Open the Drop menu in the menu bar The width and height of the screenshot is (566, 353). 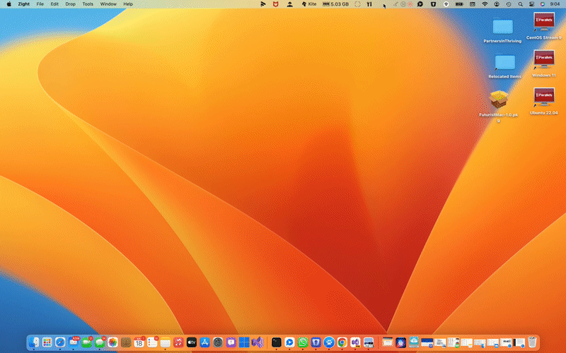(70, 4)
